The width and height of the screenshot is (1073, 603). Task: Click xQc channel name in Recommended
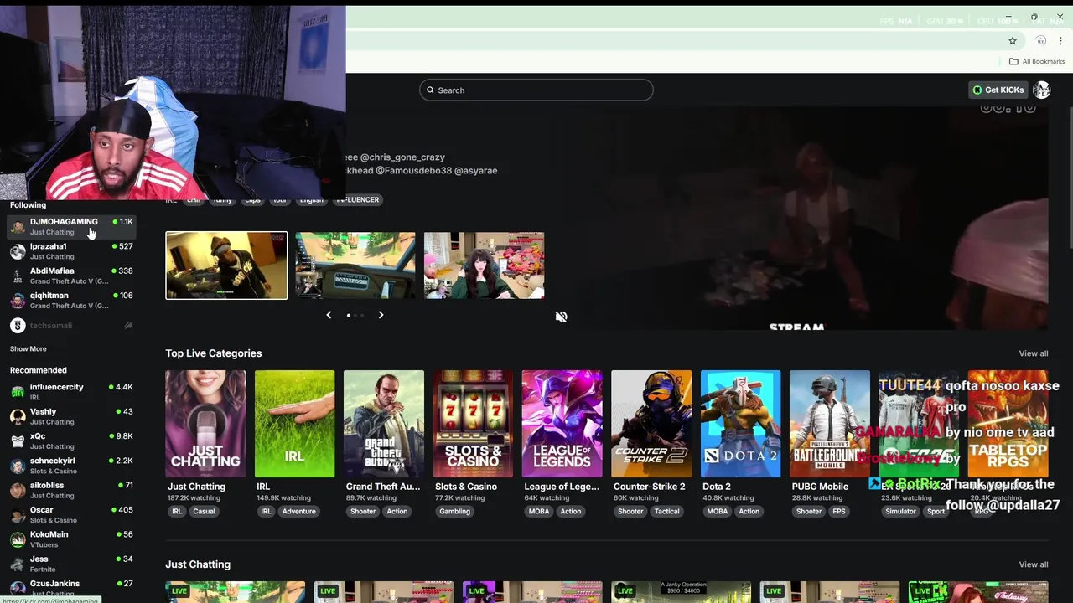point(38,436)
